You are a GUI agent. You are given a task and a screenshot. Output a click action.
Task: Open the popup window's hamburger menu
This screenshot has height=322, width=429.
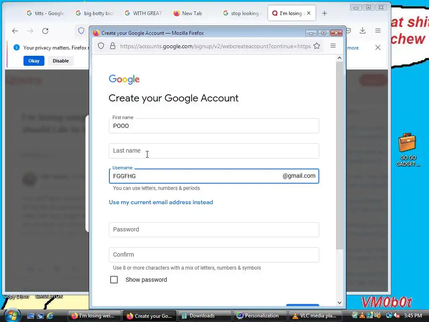point(333,46)
